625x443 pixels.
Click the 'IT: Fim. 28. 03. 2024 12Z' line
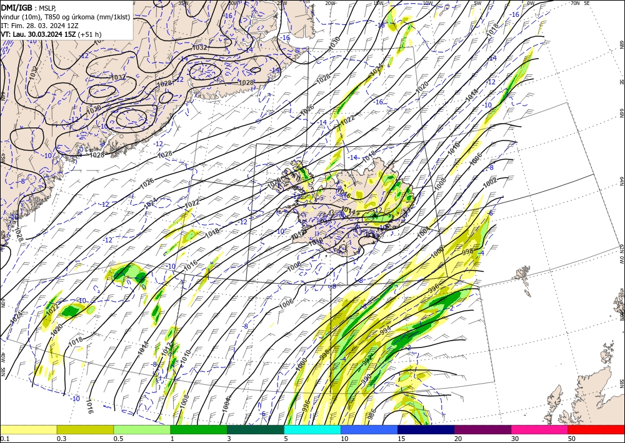coord(40,26)
